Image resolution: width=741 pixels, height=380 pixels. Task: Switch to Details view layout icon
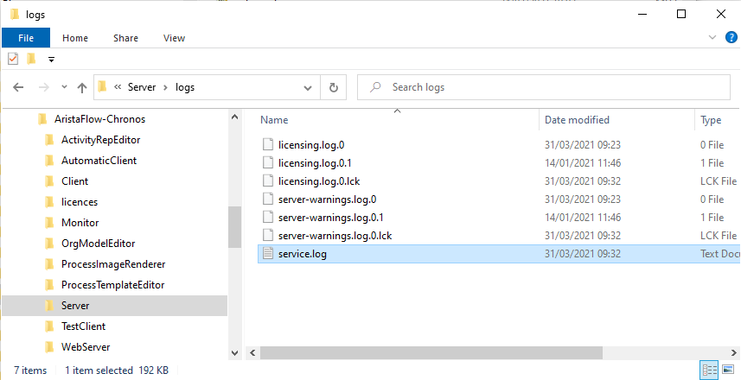pos(710,370)
